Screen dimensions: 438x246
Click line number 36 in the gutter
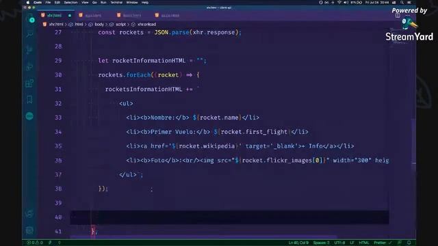[58, 161]
